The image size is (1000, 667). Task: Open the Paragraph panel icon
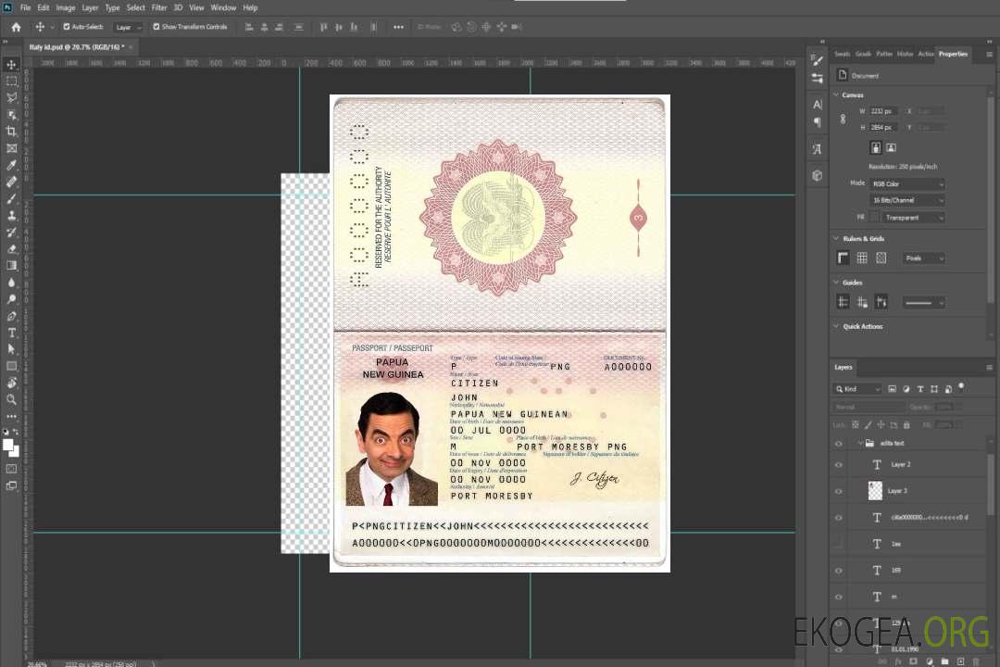point(818,122)
